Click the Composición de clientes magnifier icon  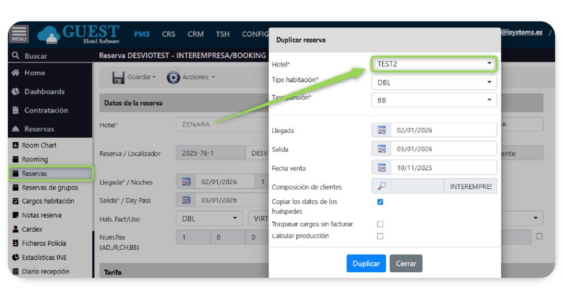(382, 187)
